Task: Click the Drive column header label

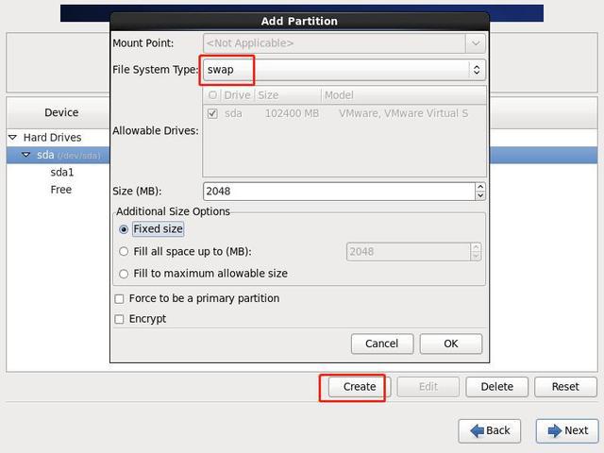Action: click(x=237, y=95)
